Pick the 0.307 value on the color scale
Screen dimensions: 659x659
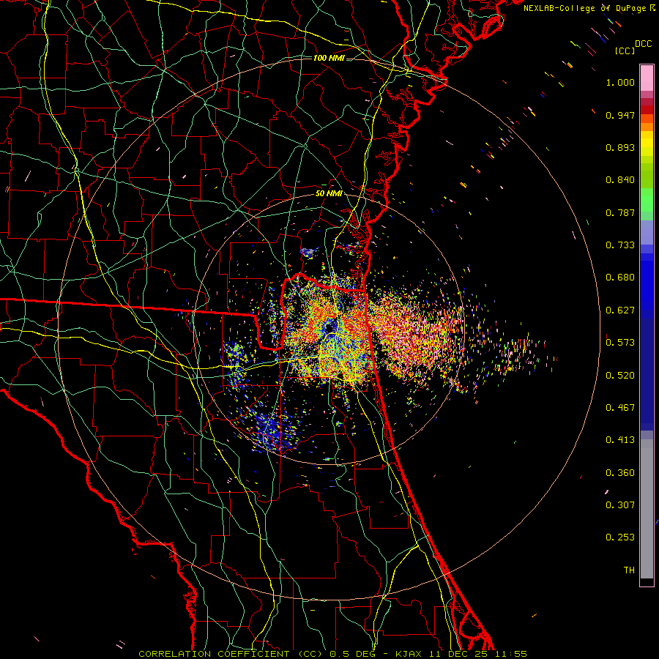[620, 505]
